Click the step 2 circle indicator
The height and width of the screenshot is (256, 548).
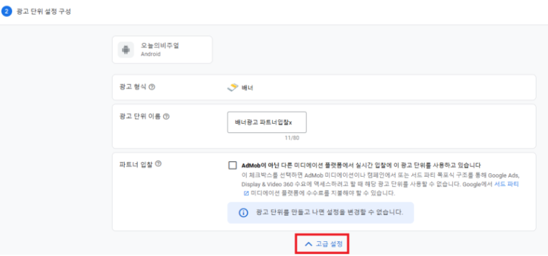6,11
